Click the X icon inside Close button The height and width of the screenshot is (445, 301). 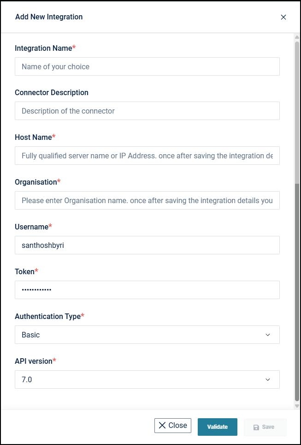coord(162,426)
